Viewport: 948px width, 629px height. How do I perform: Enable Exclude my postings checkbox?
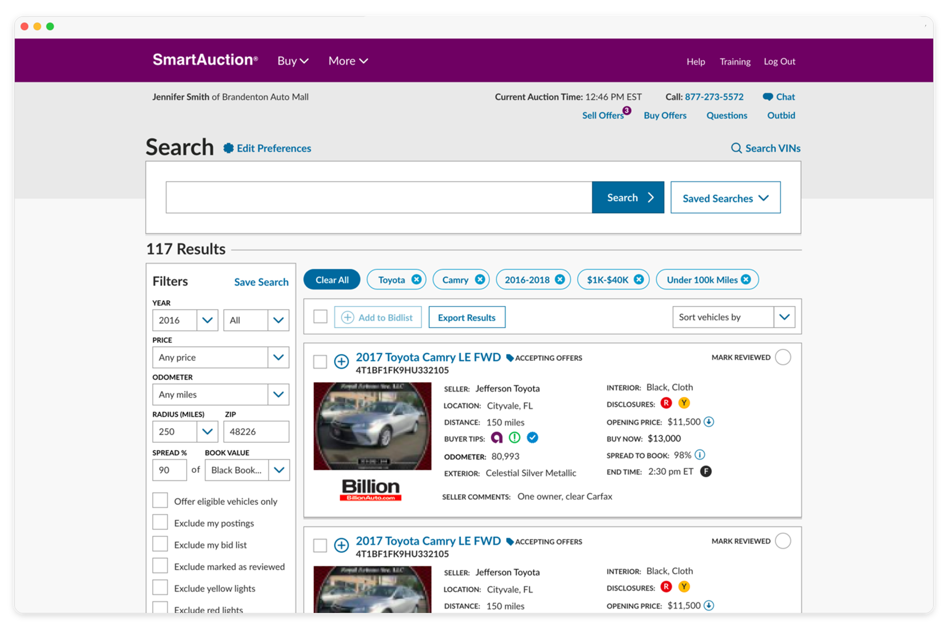(x=160, y=522)
